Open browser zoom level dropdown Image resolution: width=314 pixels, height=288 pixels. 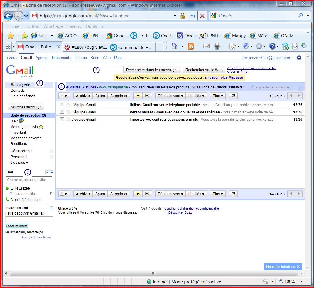pyautogui.click(x=302, y=281)
